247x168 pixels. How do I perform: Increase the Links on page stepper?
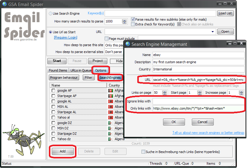point(165,92)
